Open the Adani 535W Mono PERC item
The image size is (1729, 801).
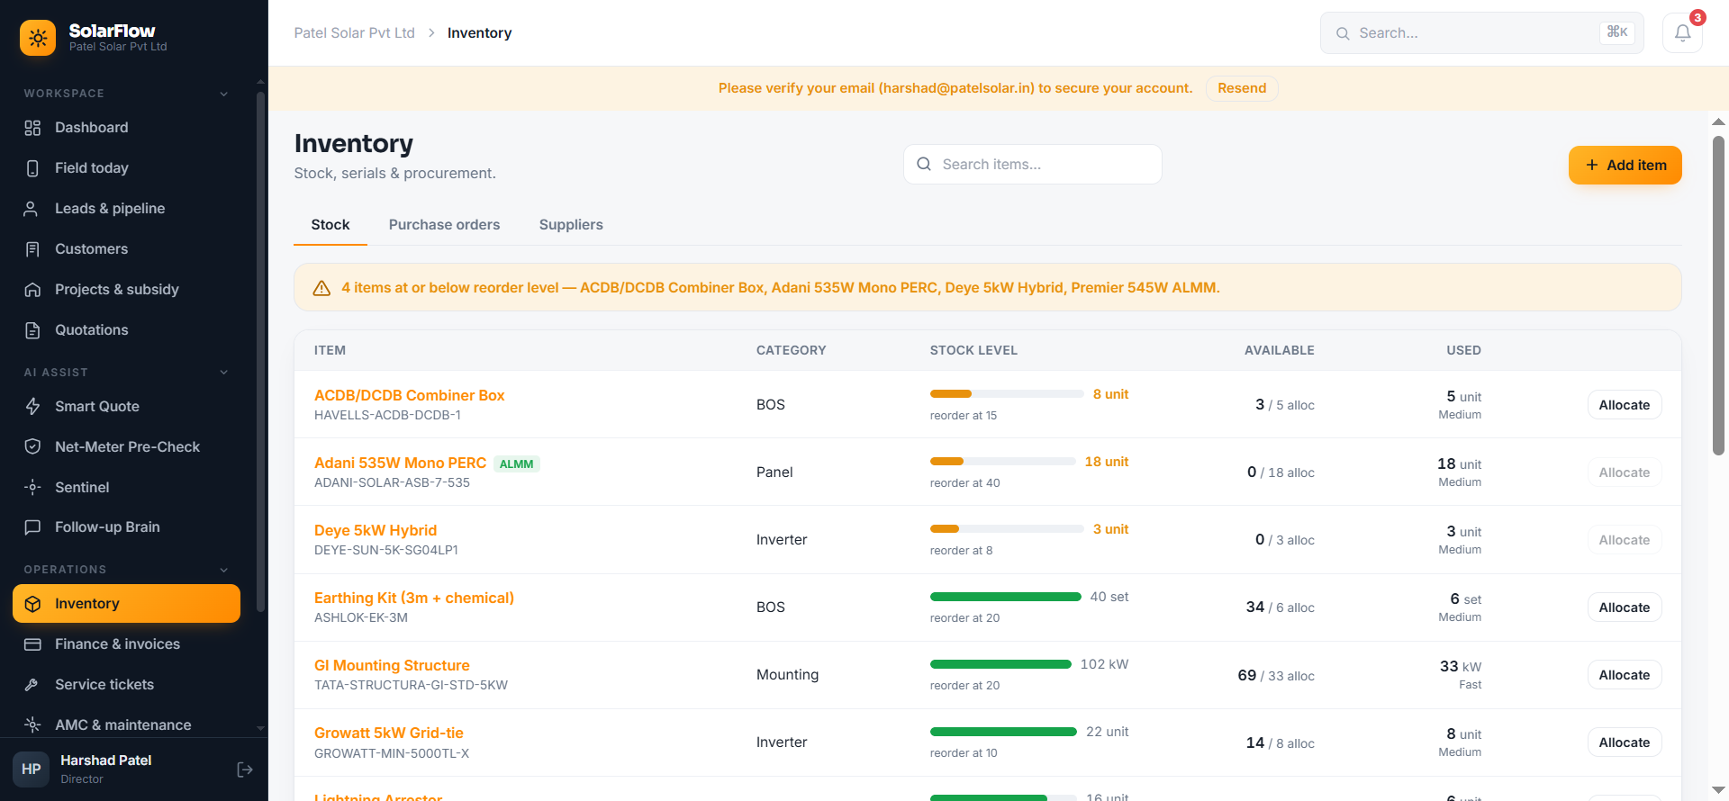[400, 463]
